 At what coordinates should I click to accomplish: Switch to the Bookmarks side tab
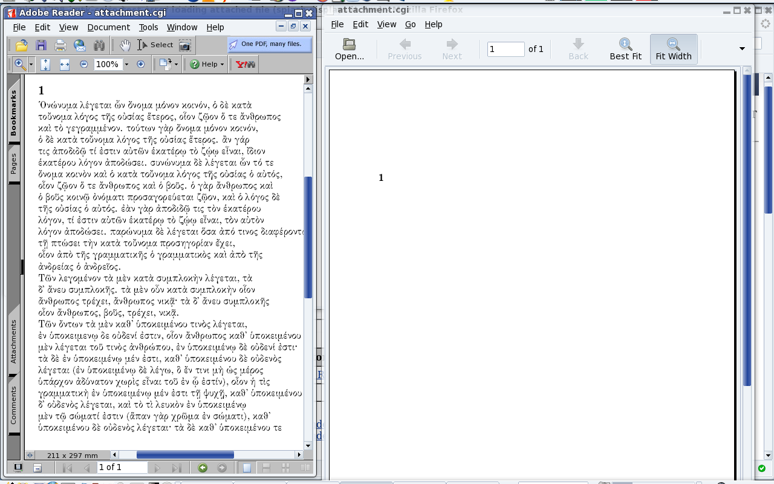(x=13, y=112)
